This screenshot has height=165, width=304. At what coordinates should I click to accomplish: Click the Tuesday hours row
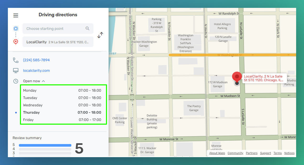point(62,98)
